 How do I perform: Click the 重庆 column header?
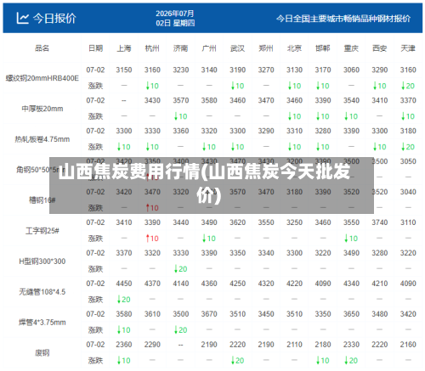(x=351, y=48)
